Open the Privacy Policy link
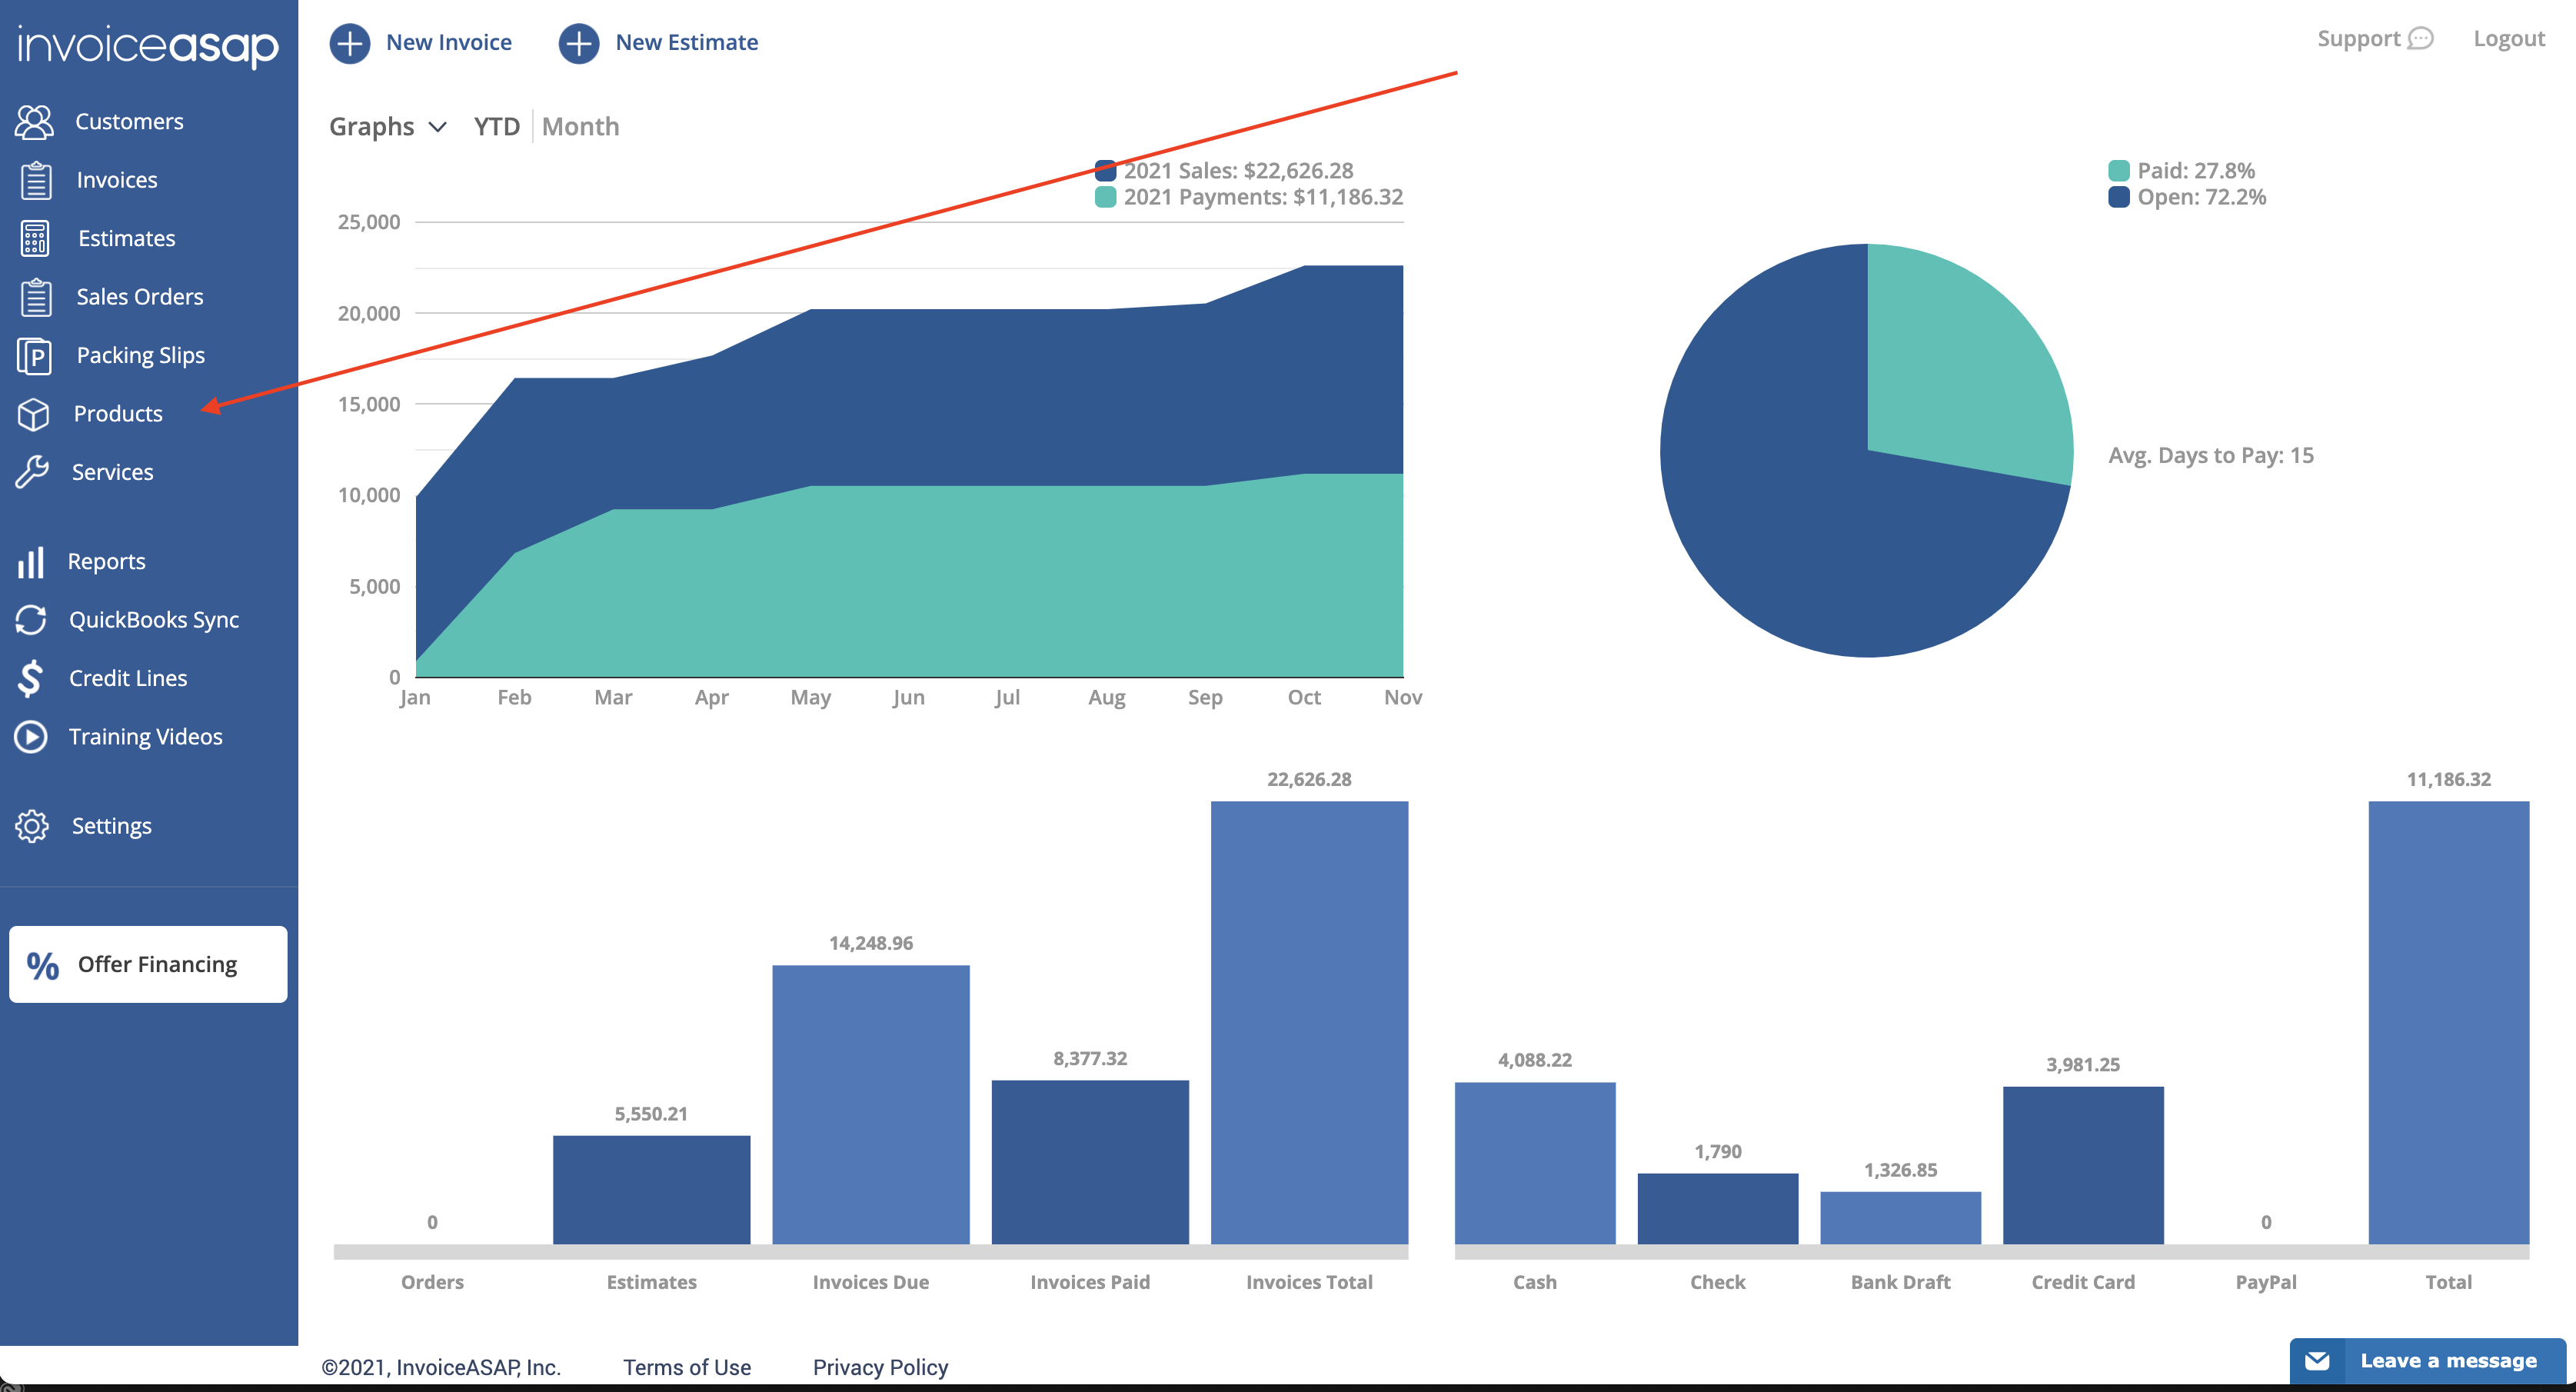 tap(880, 1367)
